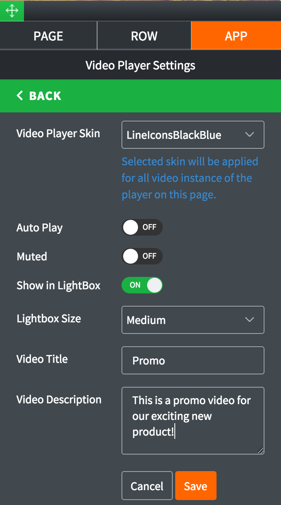Select the orange APP tab
281x505 pixels.
coord(236,36)
